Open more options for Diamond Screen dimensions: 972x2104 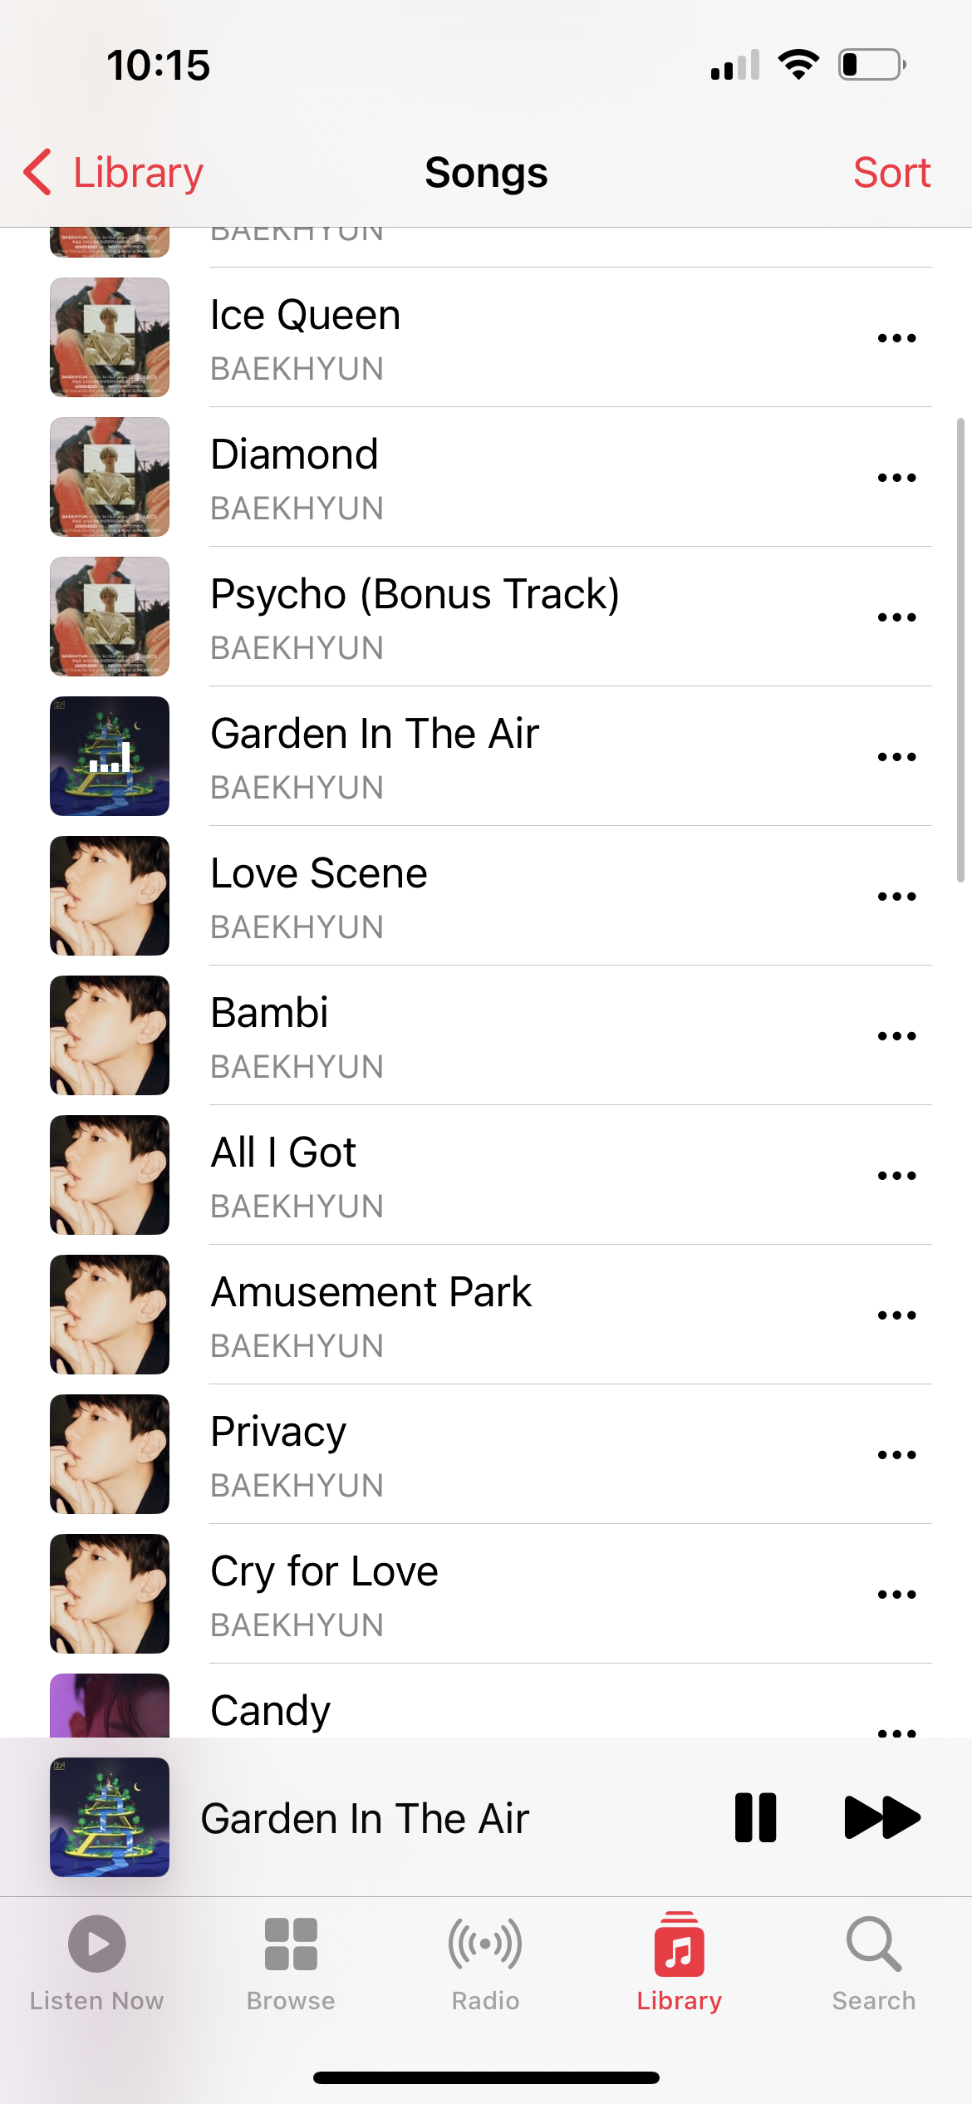(x=896, y=478)
